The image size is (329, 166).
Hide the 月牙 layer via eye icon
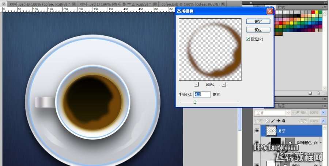256,130
